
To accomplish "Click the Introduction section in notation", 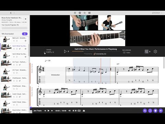I will pos(55,75).
